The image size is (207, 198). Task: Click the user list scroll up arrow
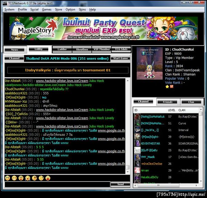(x=201, y=109)
